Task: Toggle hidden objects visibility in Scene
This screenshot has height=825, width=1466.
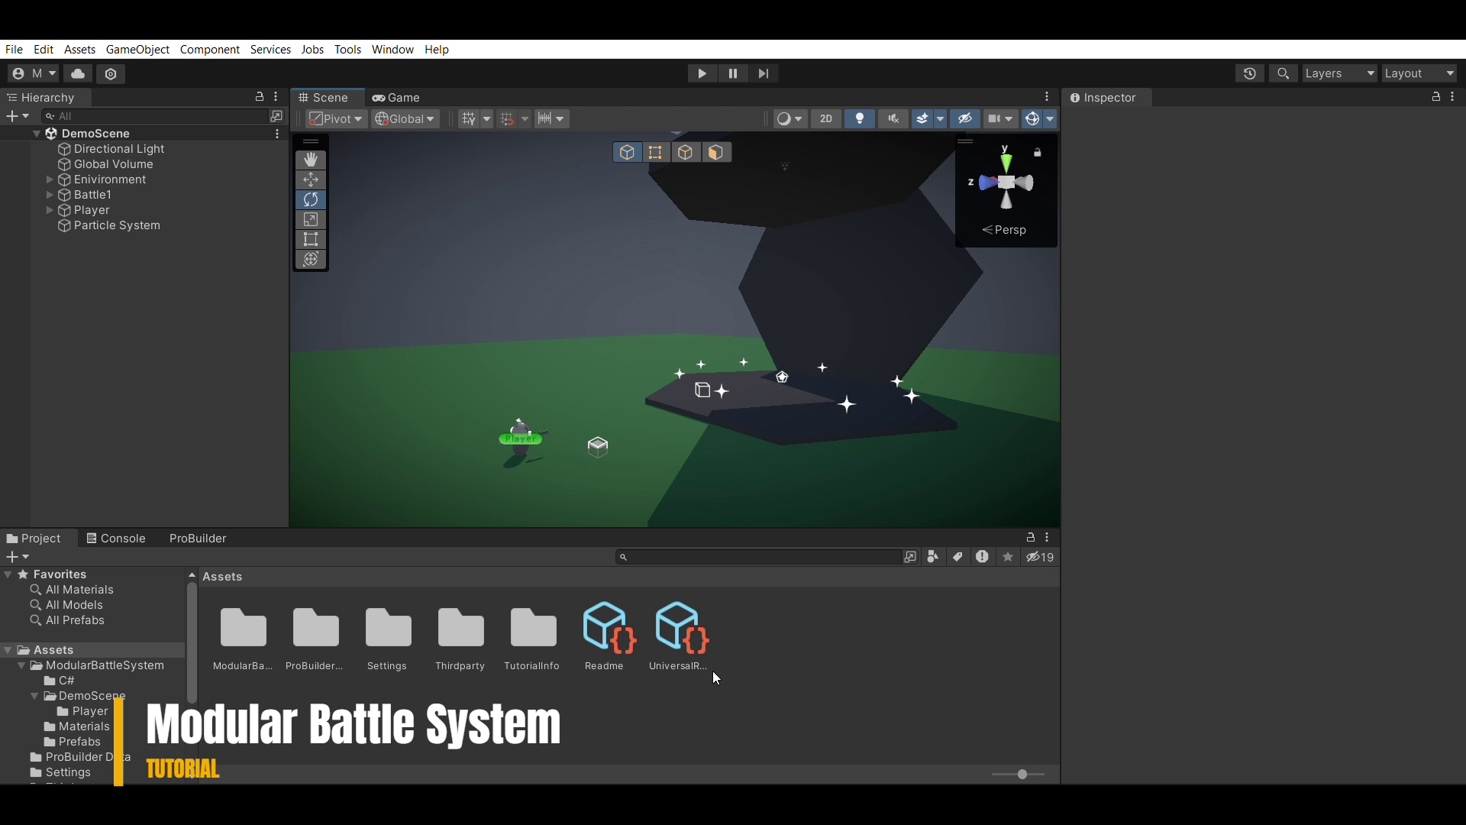Action: [x=965, y=118]
